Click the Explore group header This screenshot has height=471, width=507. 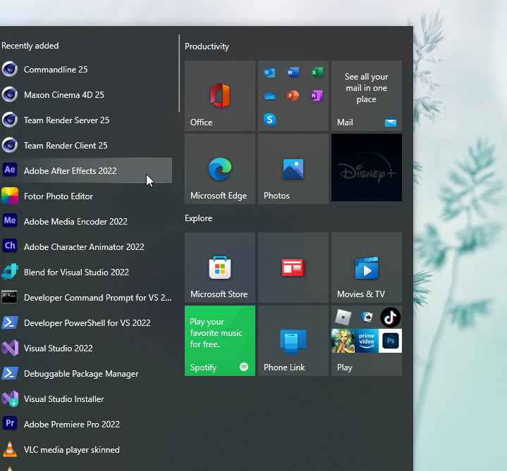coord(199,218)
